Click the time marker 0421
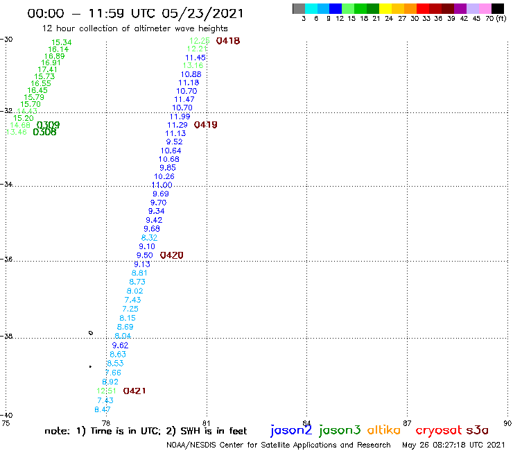This screenshot has width=513, height=451. point(134,391)
